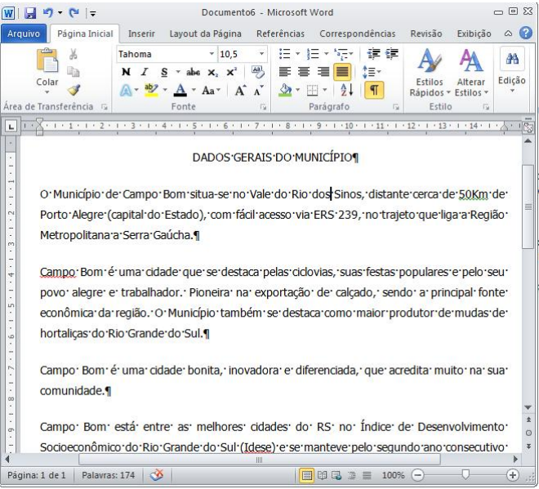Screen dimensions: 539x489
Task: Switch to Draft view
Action: [x=367, y=475]
